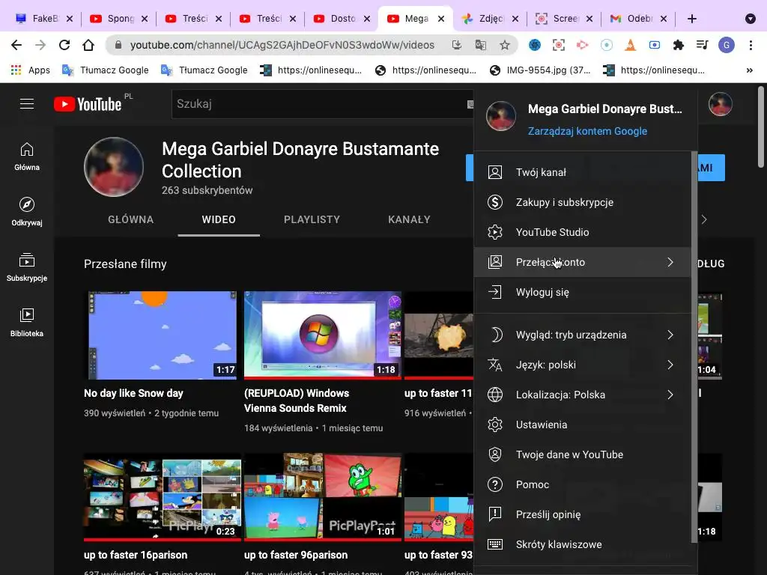Click the translate page icon in the address bar

click(480, 45)
